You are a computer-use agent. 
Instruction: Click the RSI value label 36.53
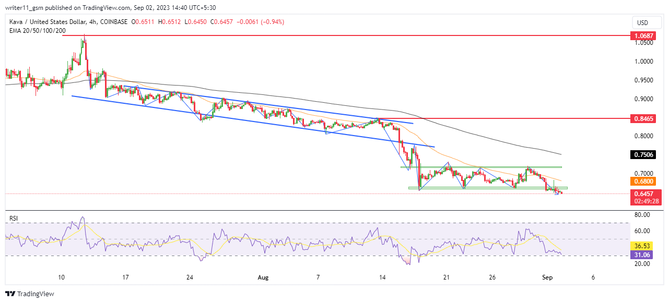click(x=642, y=246)
